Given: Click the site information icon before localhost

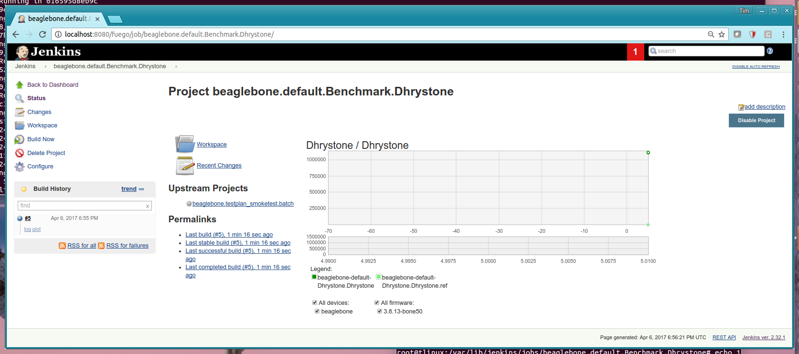Looking at the screenshot, I should click(58, 34).
